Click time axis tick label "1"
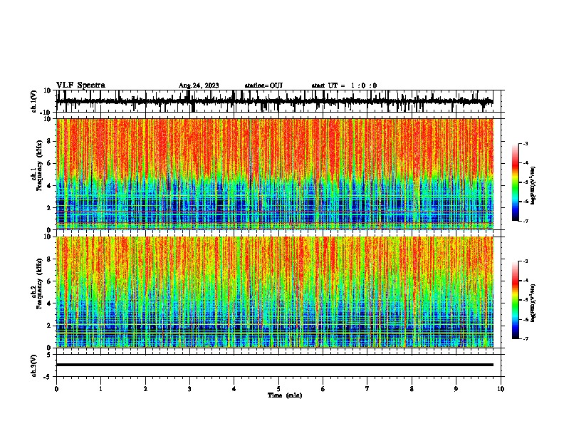The height and width of the screenshot is (436, 564). [x=100, y=389]
